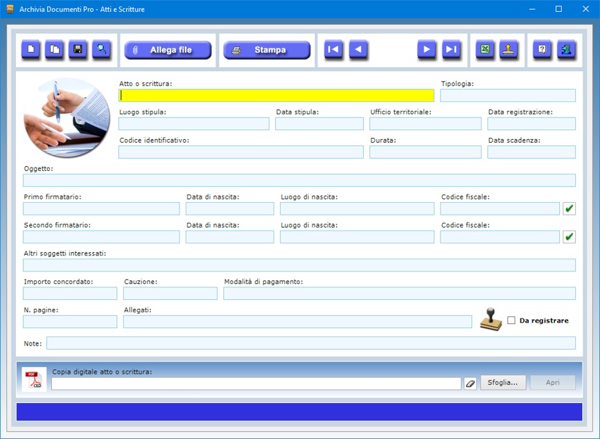Click the Data stipula field
The image size is (600, 439).
pos(319,124)
